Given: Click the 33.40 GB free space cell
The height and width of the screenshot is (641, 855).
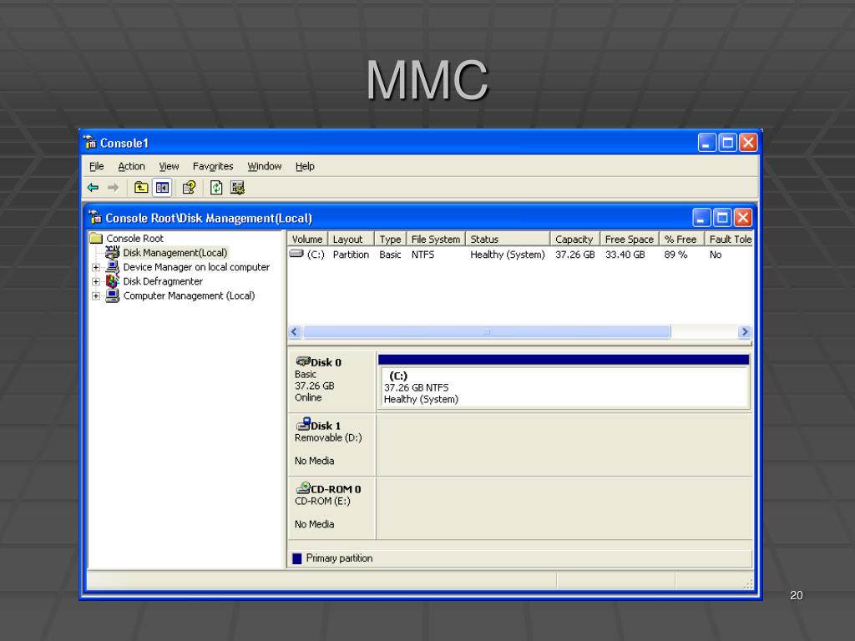Looking at the screenshot, I should click(x=625, y=255).
